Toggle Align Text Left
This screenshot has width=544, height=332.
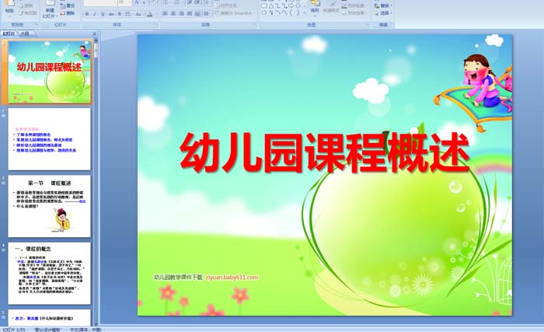(165, 13)
